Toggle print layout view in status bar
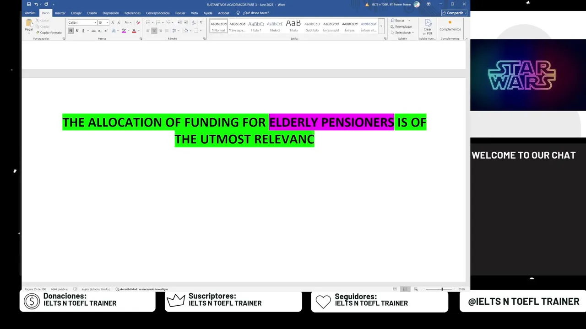This screenshot has height=329, width=586. tap(405, 289)
